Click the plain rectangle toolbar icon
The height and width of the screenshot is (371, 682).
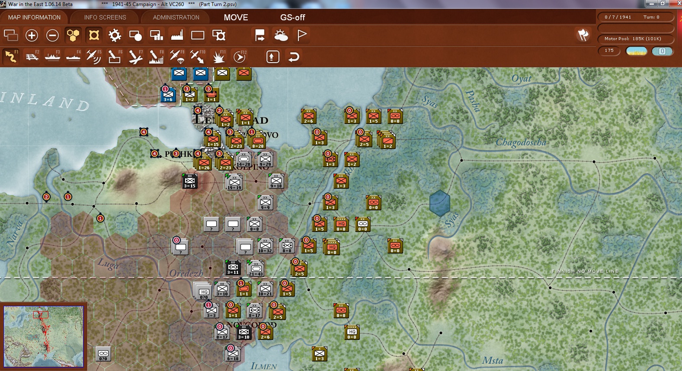pos(198,35)
